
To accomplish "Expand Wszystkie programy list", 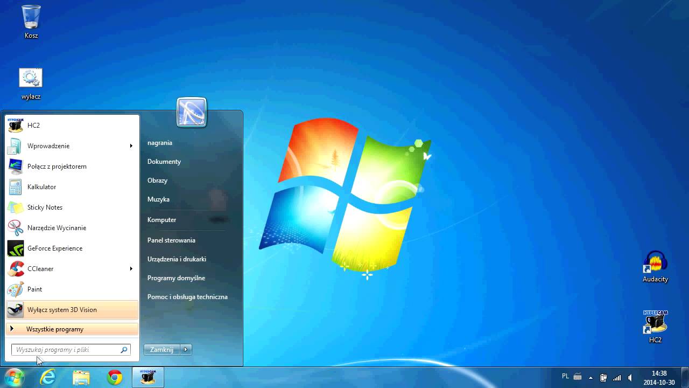I will coord(72,329).
